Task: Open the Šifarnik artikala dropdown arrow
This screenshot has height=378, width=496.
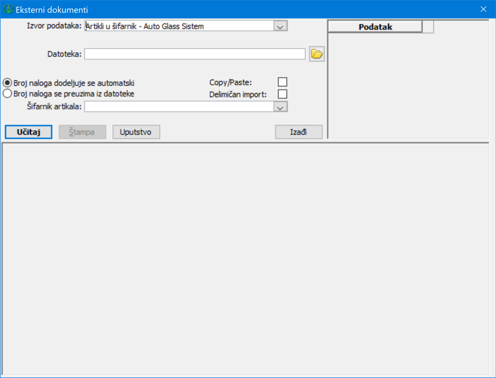Action: pyautogui.click(x=280, y=107)
